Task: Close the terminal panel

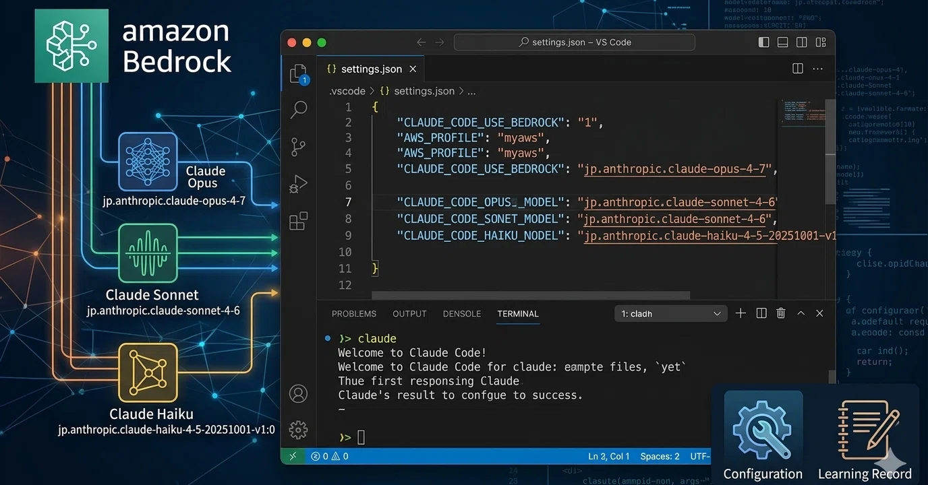Action: (x=819, y=313)
